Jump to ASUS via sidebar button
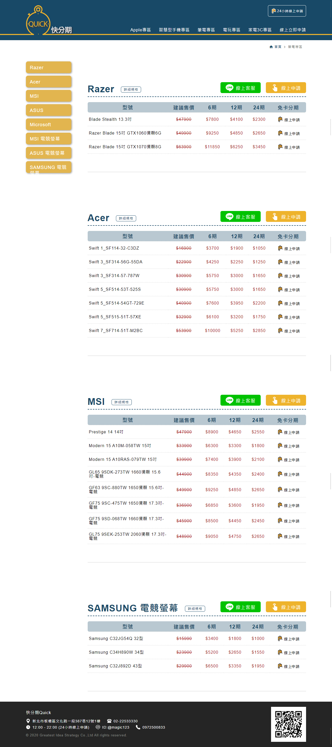The height and width of the screenshot is (747, 332). [49, 110]
